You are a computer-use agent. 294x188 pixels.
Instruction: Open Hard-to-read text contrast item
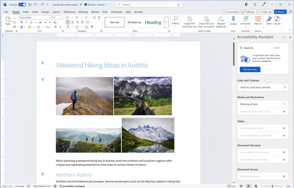click(263, 87)
